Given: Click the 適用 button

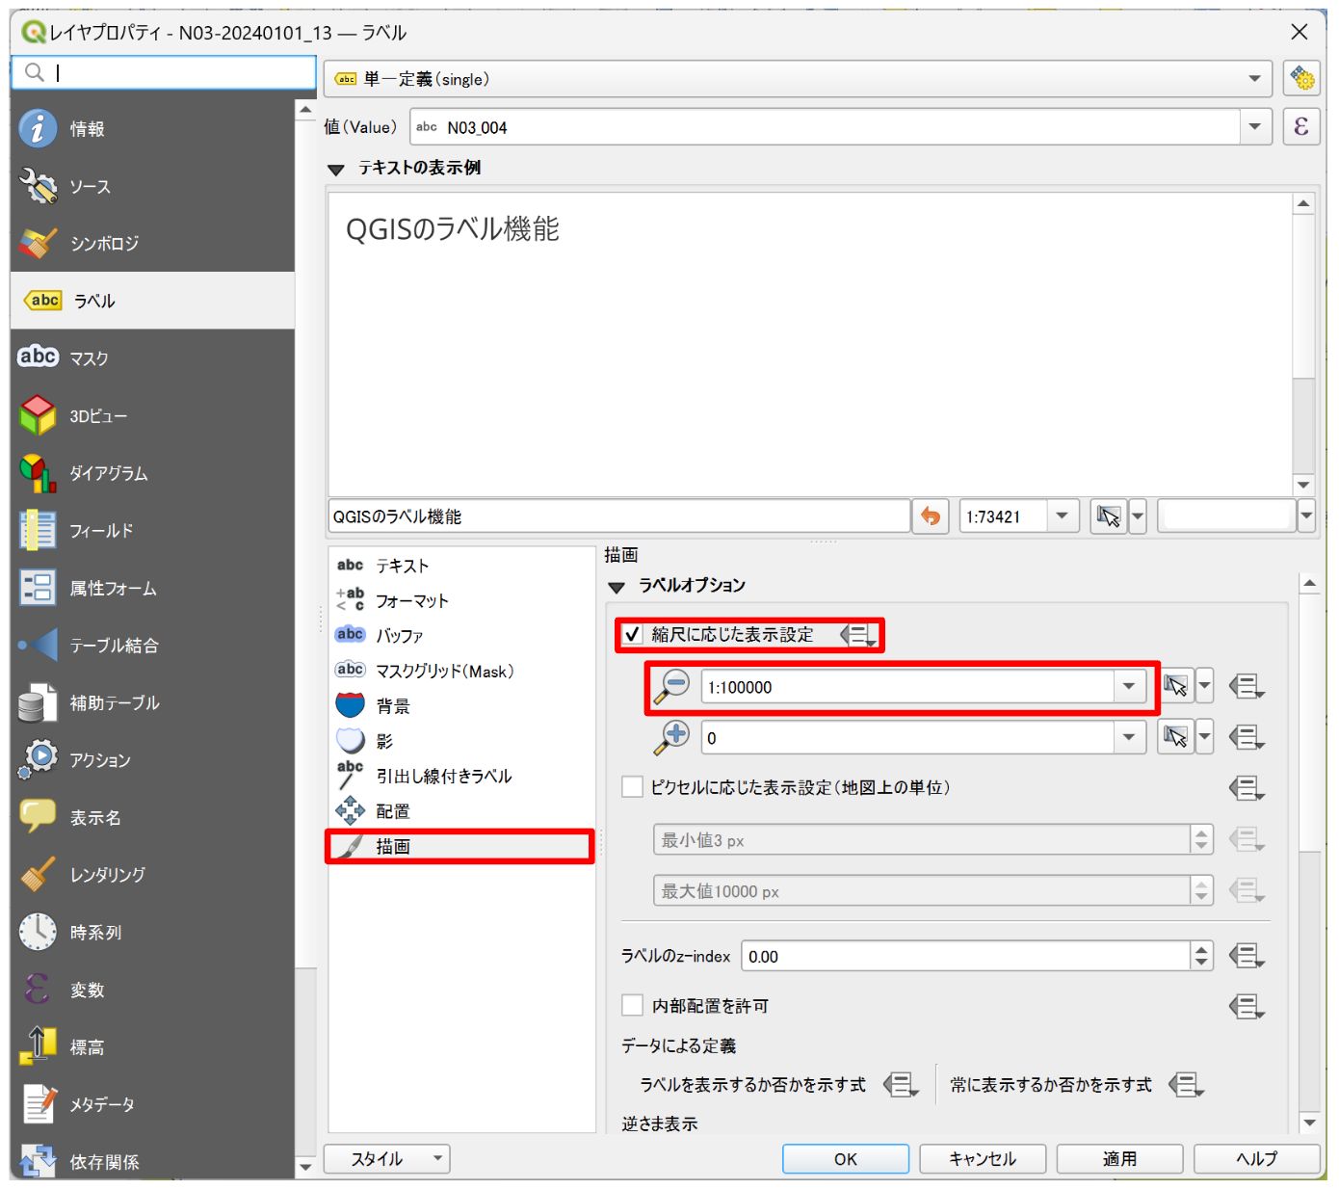Looking at the screenshot, I should (1119, 1158).
